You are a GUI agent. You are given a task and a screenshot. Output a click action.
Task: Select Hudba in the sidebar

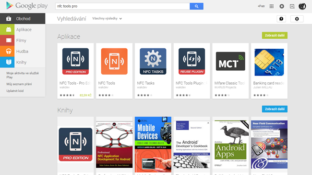coord(22,51)
